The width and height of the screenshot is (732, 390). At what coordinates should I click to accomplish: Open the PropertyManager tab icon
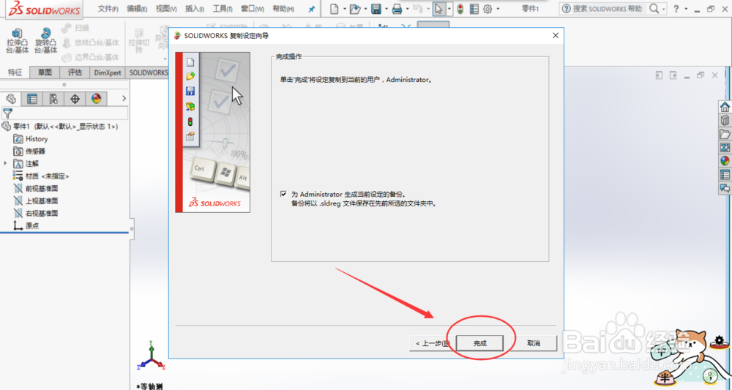coord(31,99)
